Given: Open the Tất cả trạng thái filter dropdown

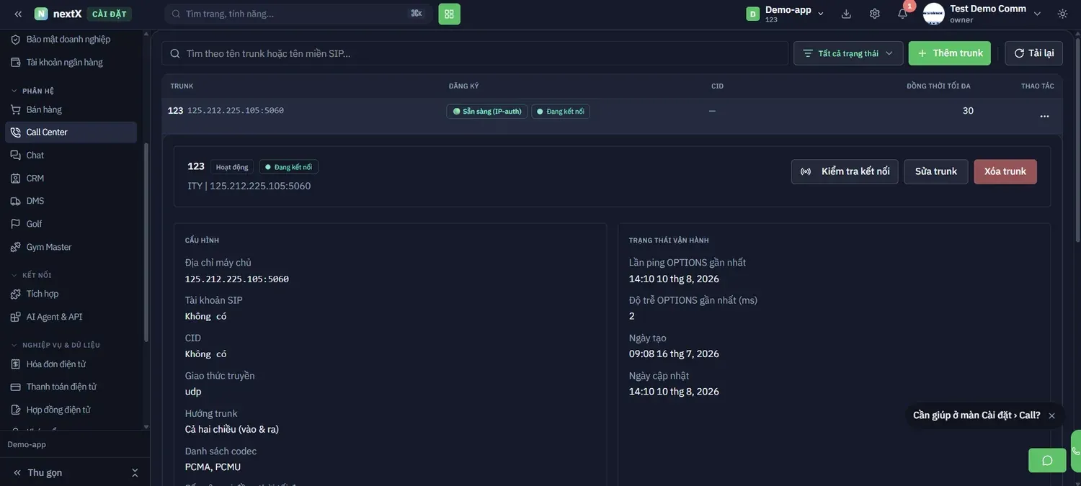Looking at the screenshot, I should pyautogui.click(x=848, y=53).
